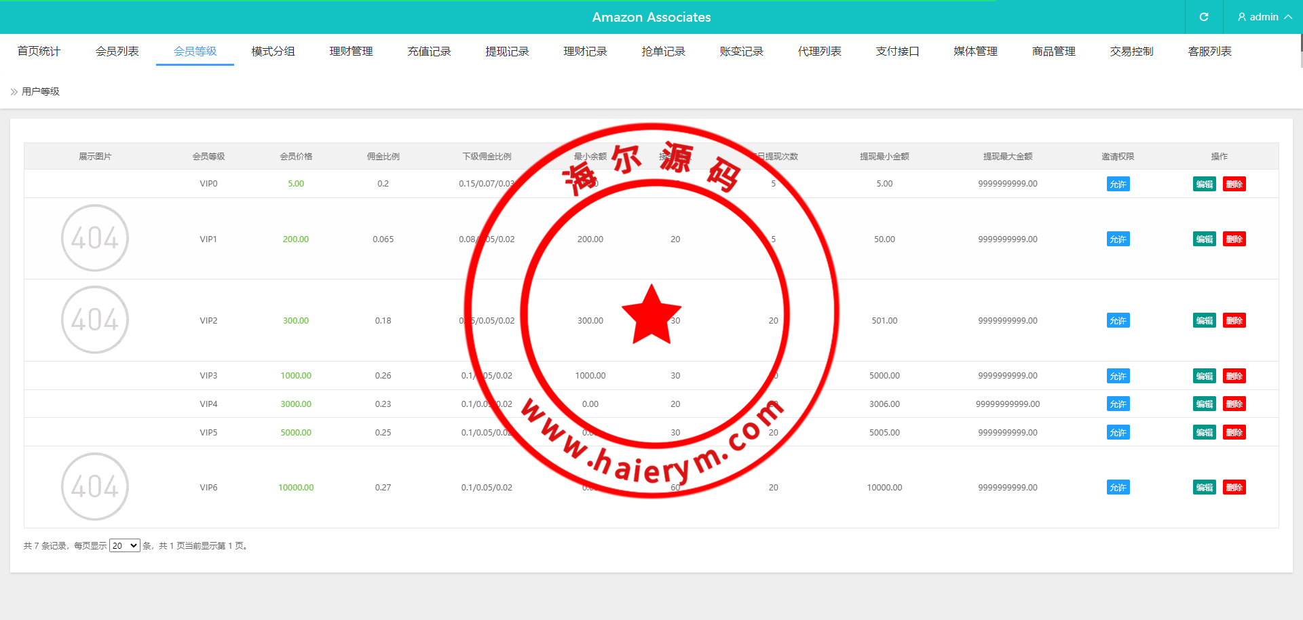
Task: Click the 404 placeholder image for VIP6
Action: click(x=95, y=486)
